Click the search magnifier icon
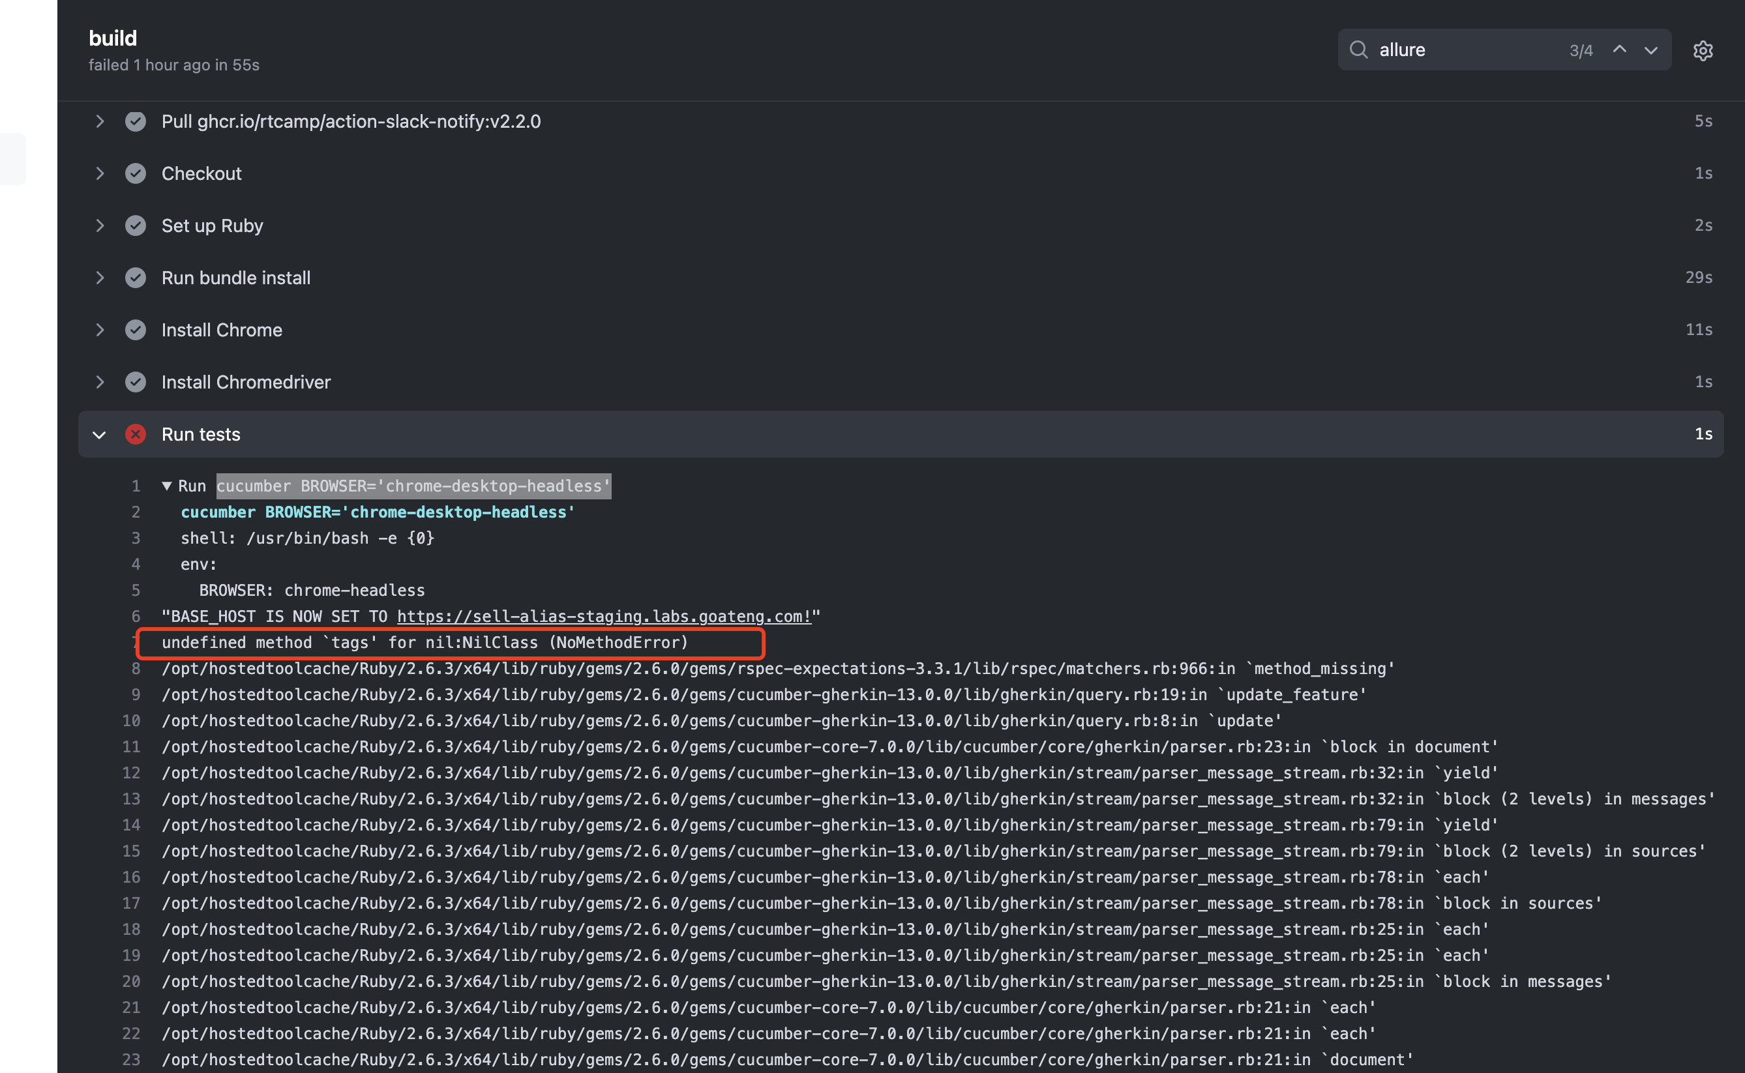This screenshot has height=1073, width=1745. (1358, 50)
